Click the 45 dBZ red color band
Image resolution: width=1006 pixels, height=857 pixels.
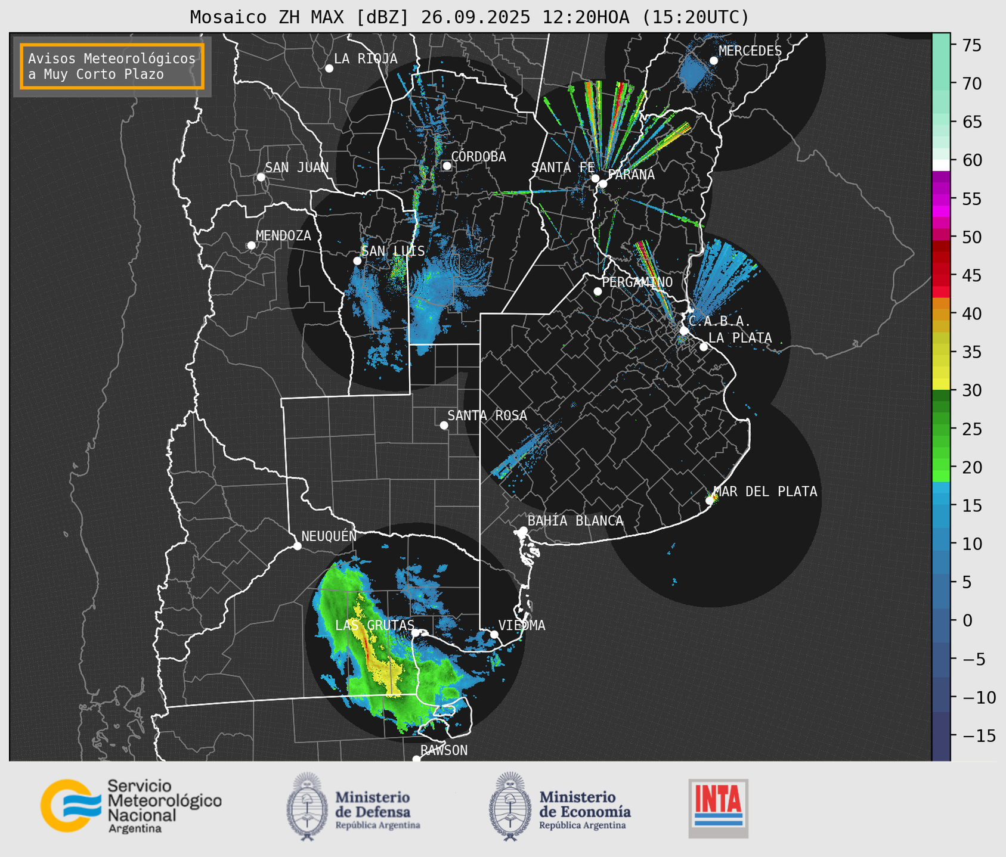pyautogui.click(x=941, y=275)
